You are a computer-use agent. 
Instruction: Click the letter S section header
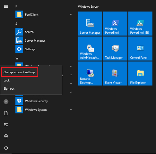pos(16,24)
